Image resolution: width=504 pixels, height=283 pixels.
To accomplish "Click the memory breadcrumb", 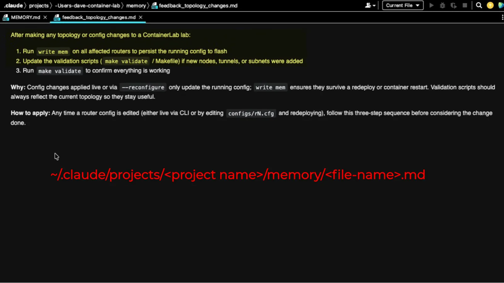I will click(136, 5).
